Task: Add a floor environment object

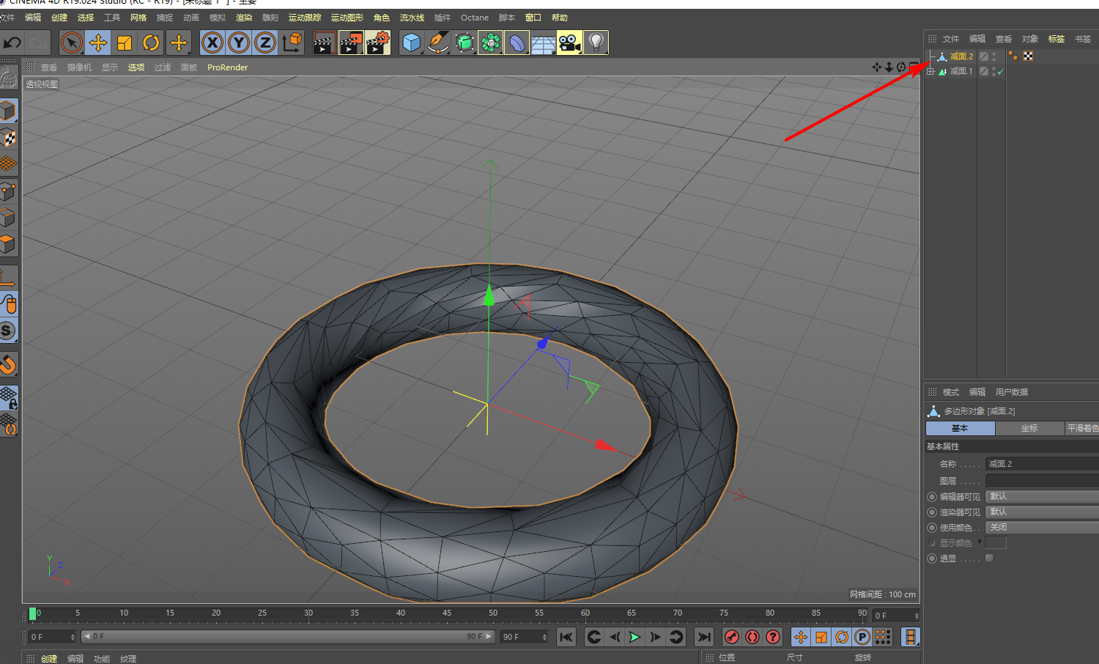Action: pyautogui.click(x=544, y=43)
